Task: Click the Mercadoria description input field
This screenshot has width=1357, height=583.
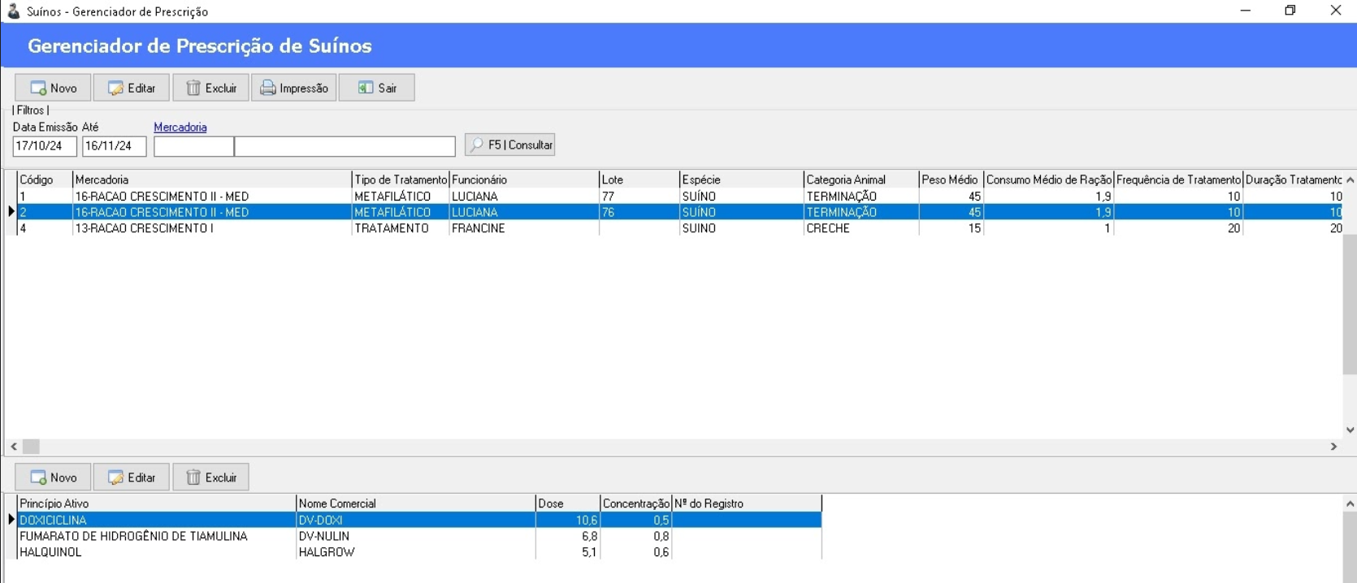Action: (x=345, y=146)
